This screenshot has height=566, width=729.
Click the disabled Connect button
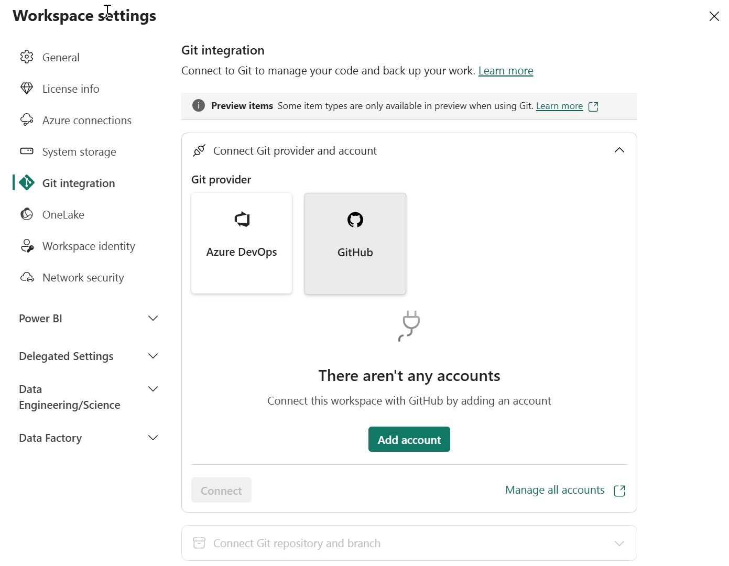pos(221,490)
